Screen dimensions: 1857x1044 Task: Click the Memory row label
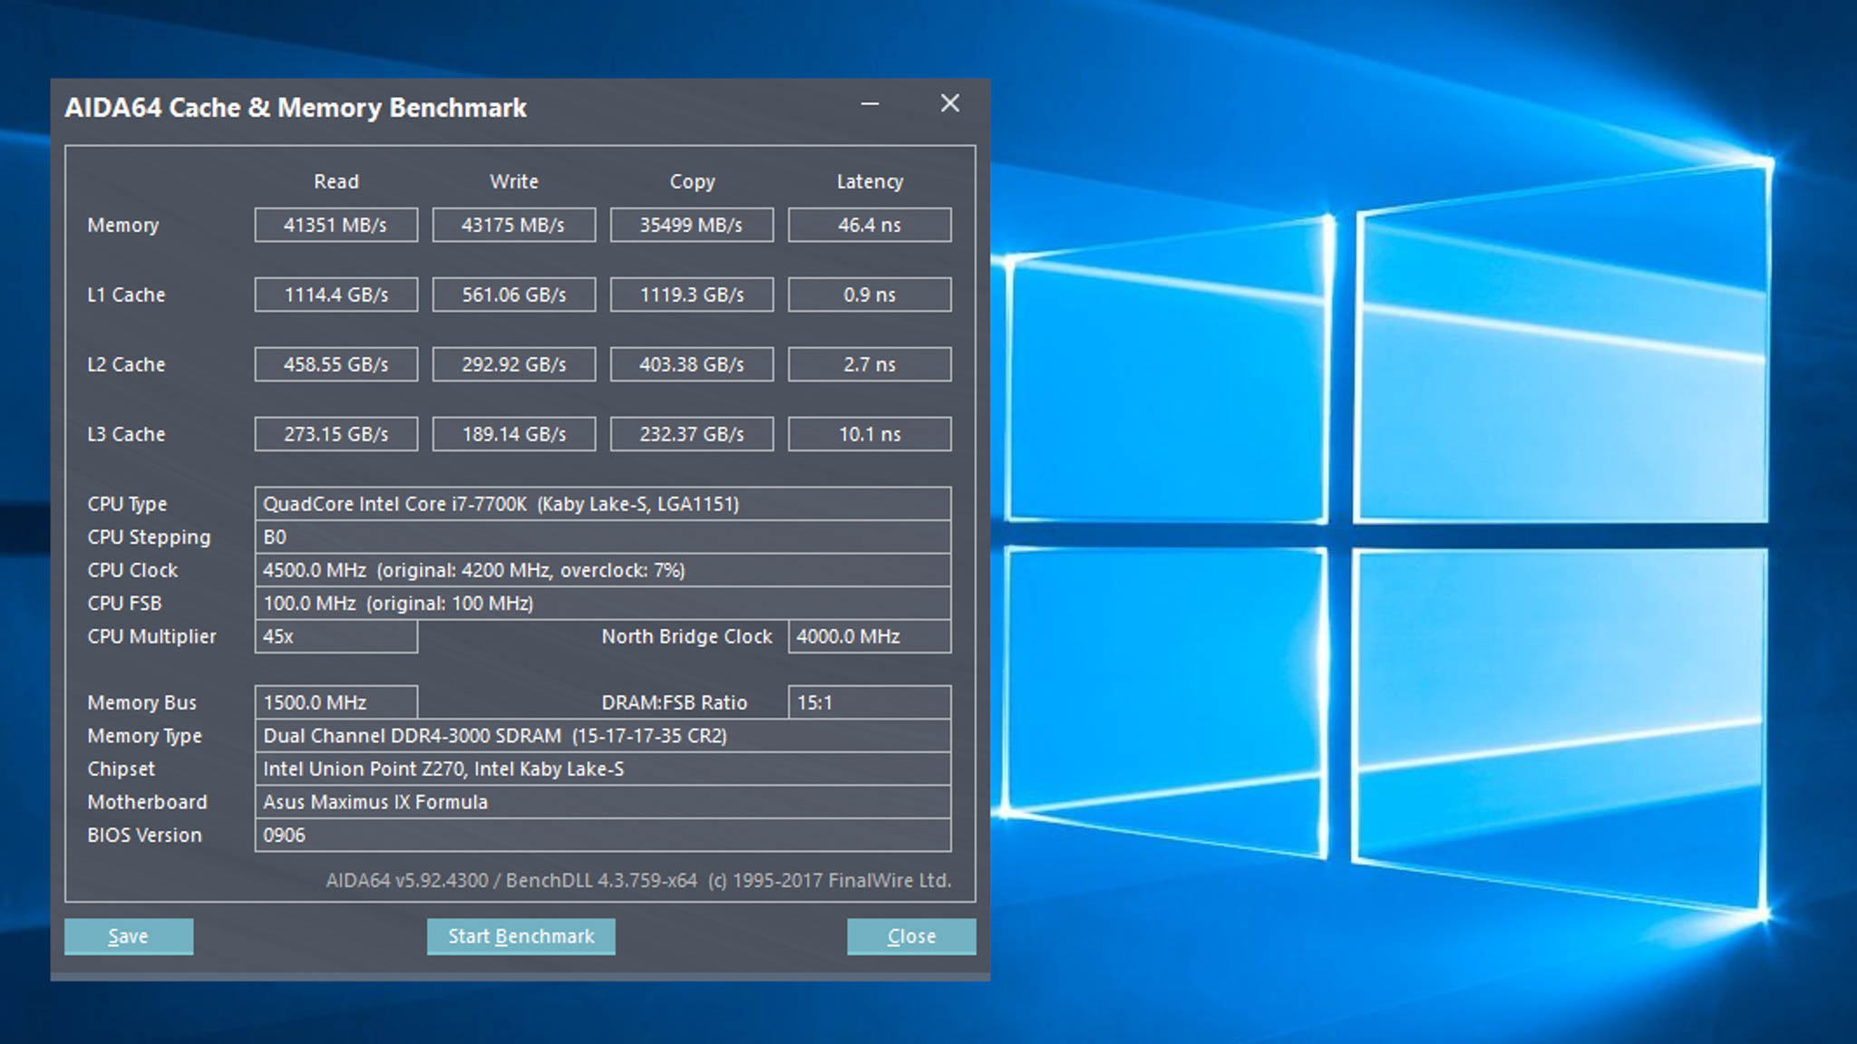122,226
